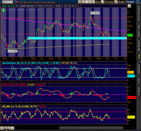Viewport: 141px width, 131px height.
Task: Open the Studies menu
Action: [x=120, y=2]
